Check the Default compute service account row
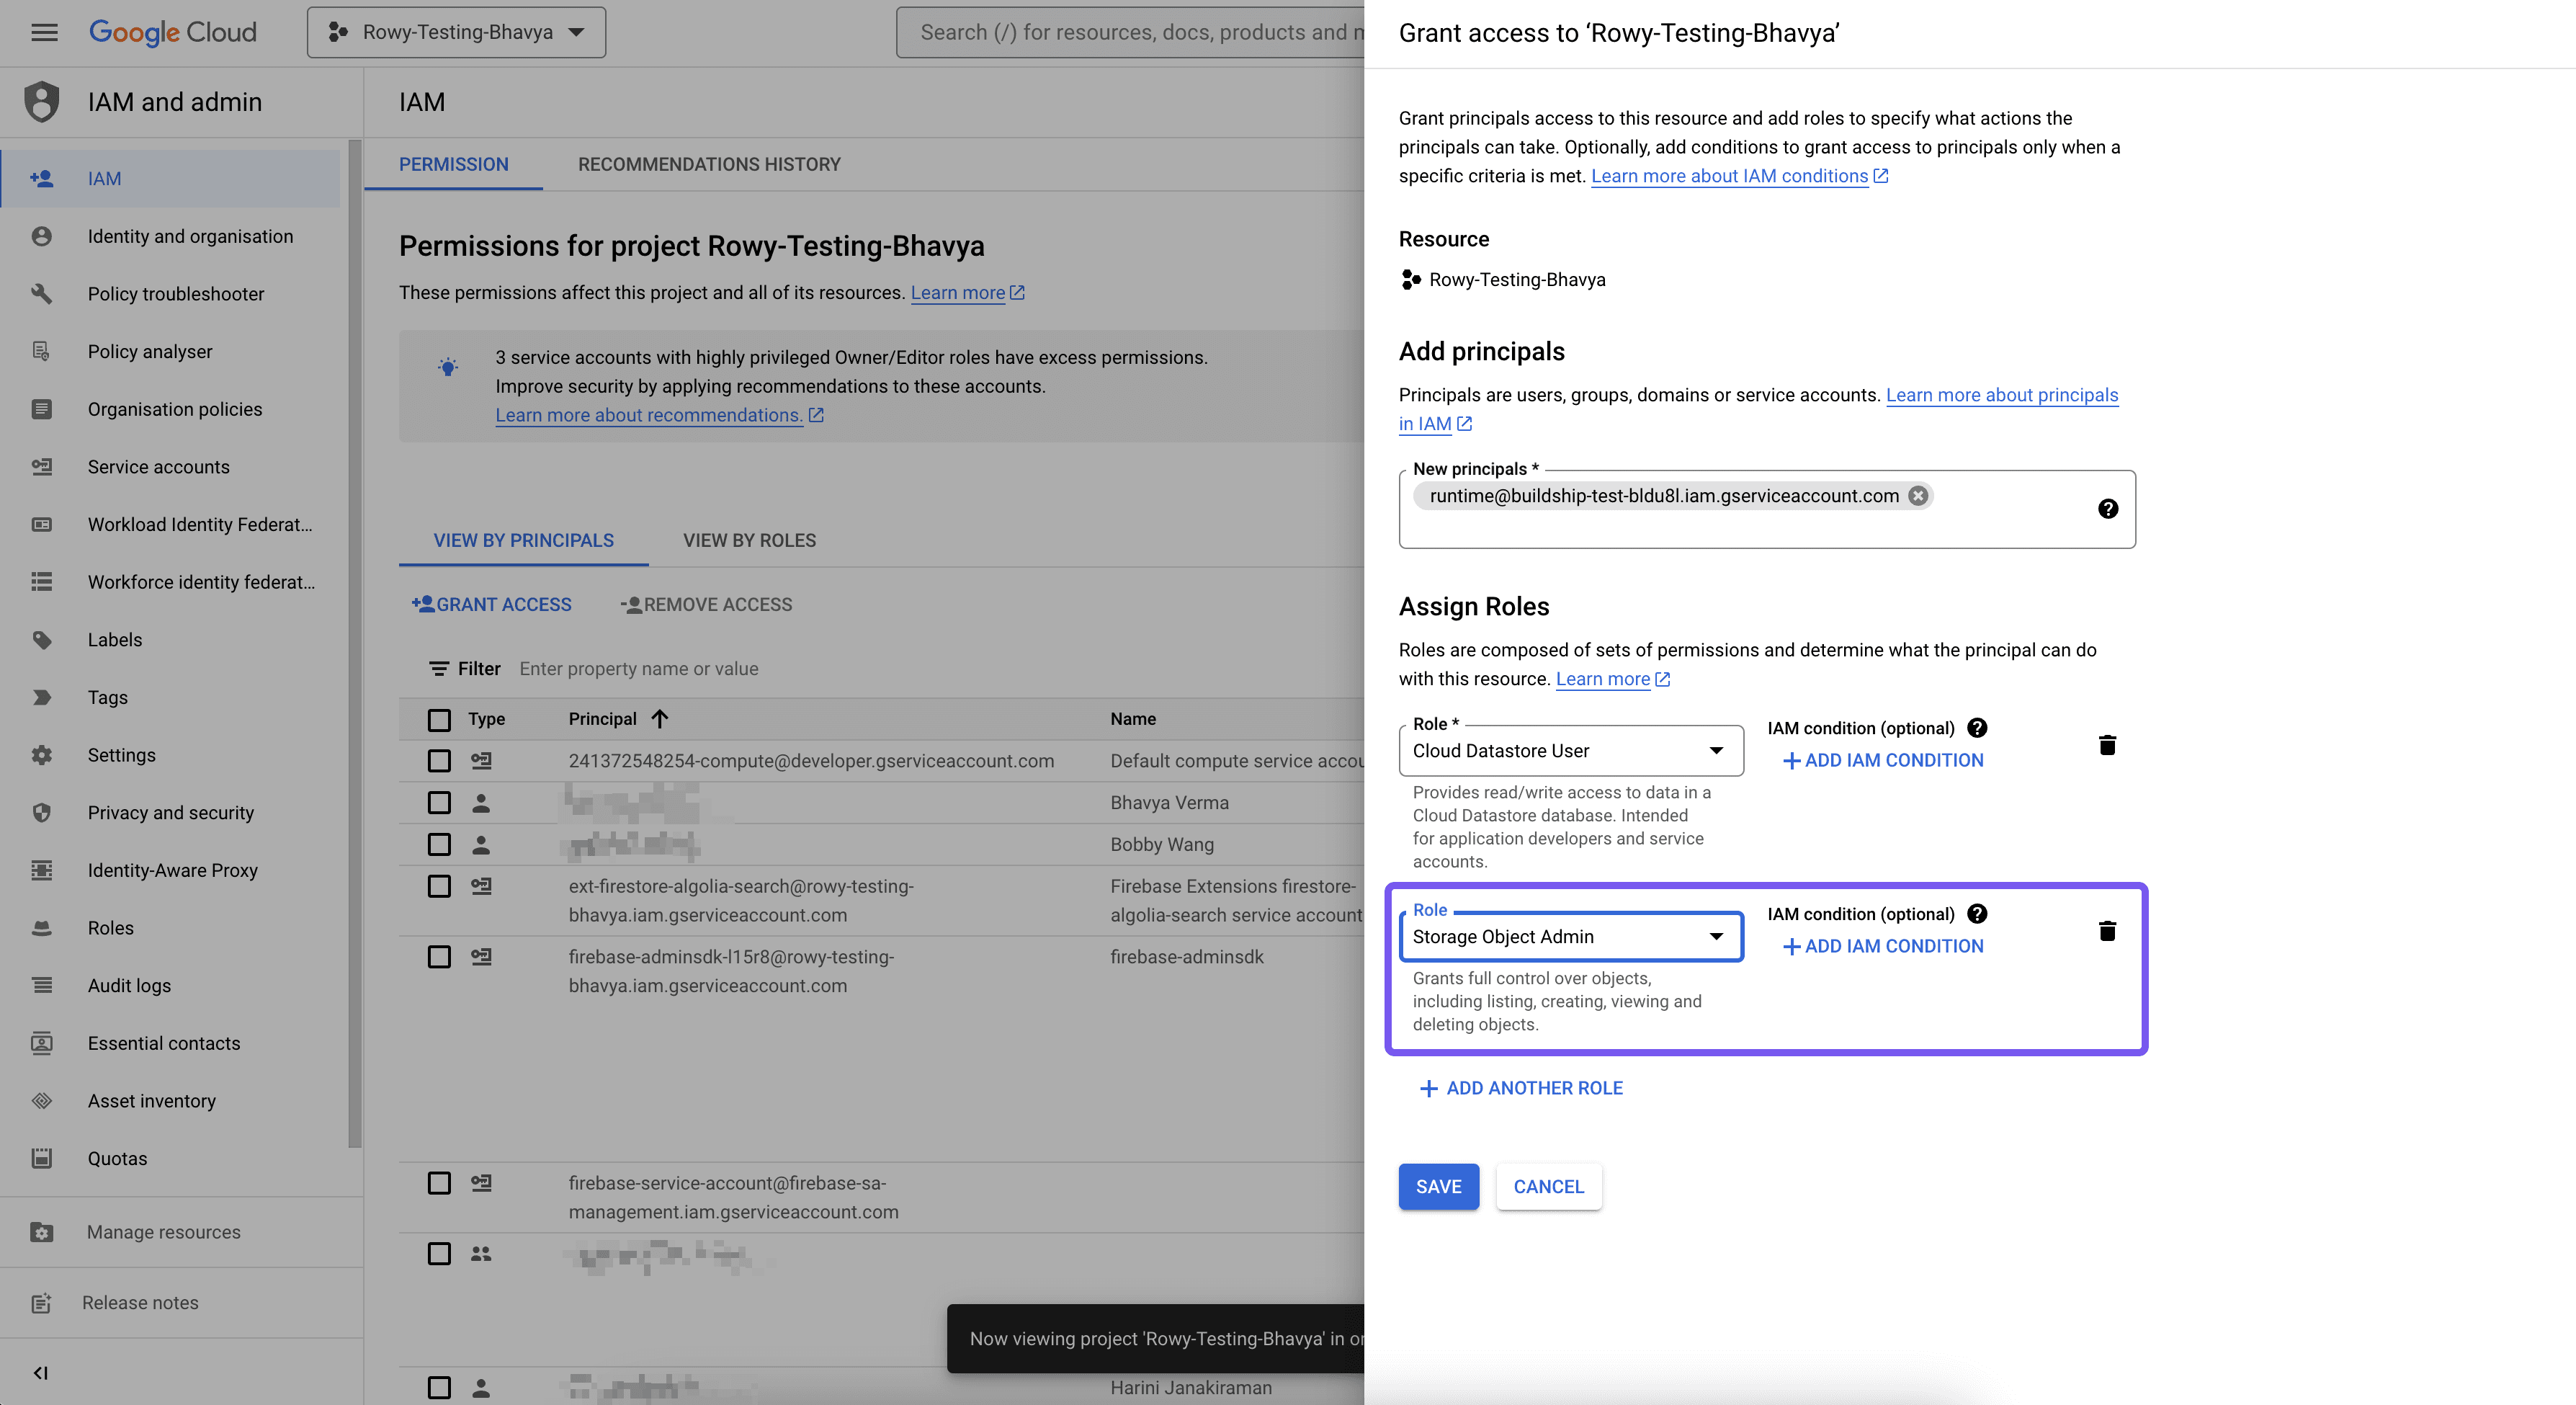Viewport: 2576px width, 1405px height. (x=439, y=761)
